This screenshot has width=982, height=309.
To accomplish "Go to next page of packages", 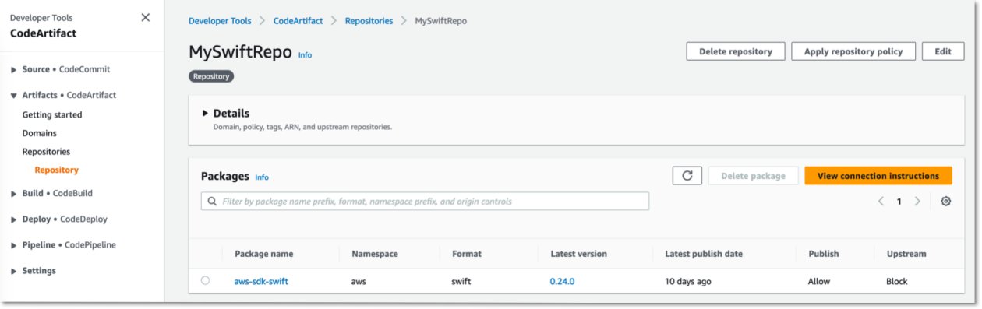I will click(x=917, y=201).
